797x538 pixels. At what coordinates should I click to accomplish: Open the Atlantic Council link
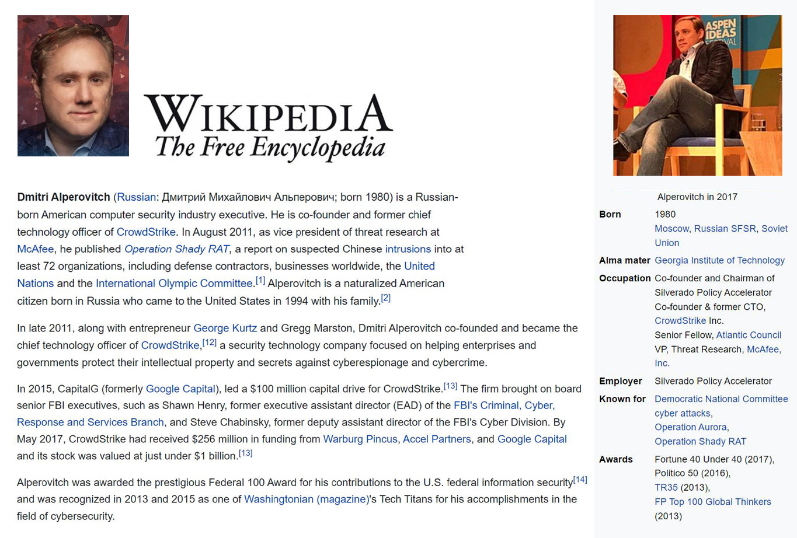click(749, 335)
